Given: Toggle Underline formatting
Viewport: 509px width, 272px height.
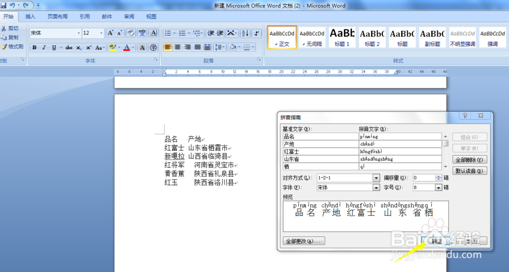Looking at the screenshot, I should click(54, 48).
